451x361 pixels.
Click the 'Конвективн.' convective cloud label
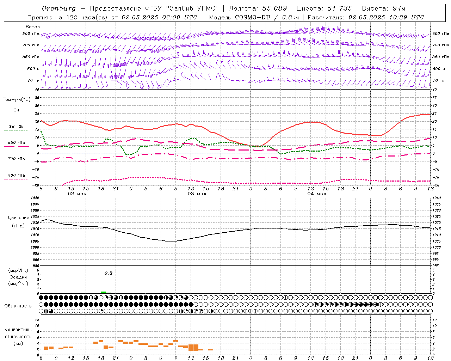tap(18, 330)
